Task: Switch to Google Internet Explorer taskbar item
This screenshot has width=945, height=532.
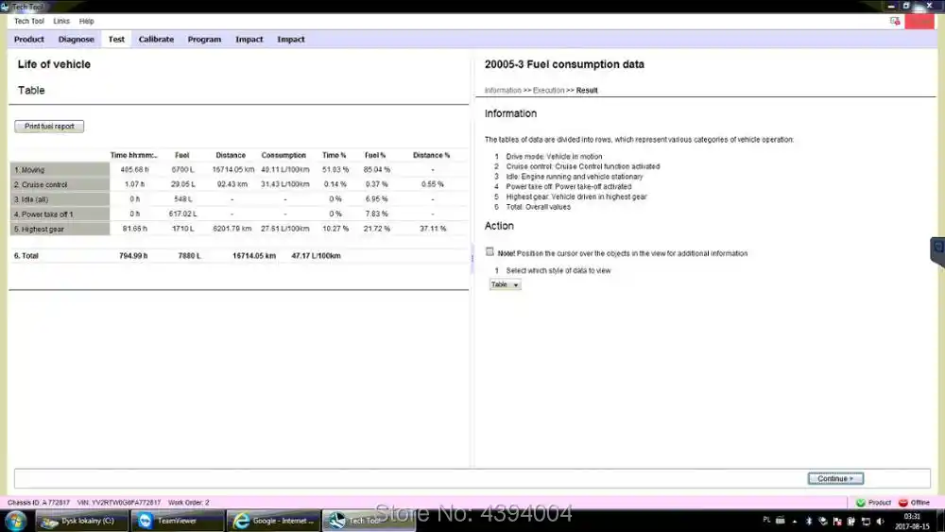Action: pos(273,521)
